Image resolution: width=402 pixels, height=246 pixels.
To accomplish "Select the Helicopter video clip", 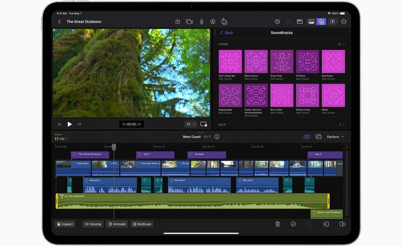I will click(73, 168).
